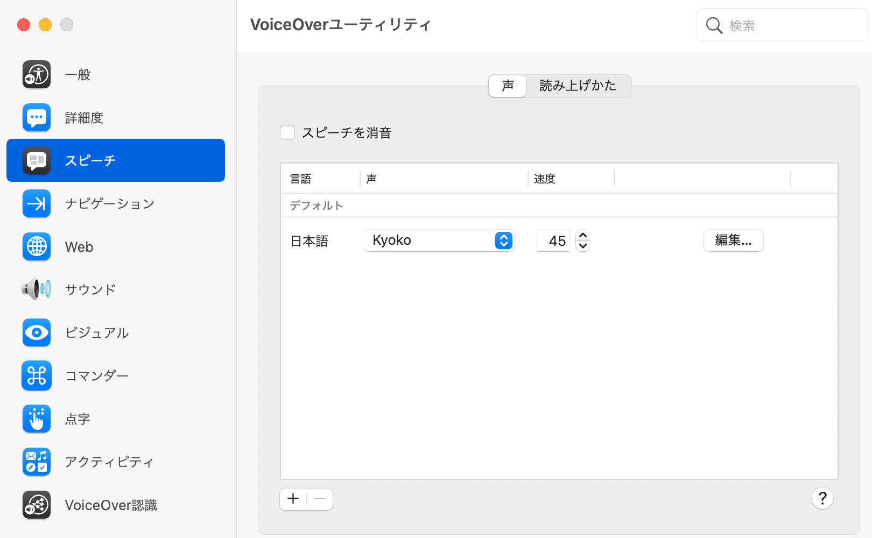872x538 pixels.
Task: Click the 速度 column header
Action: click(545, 179)
